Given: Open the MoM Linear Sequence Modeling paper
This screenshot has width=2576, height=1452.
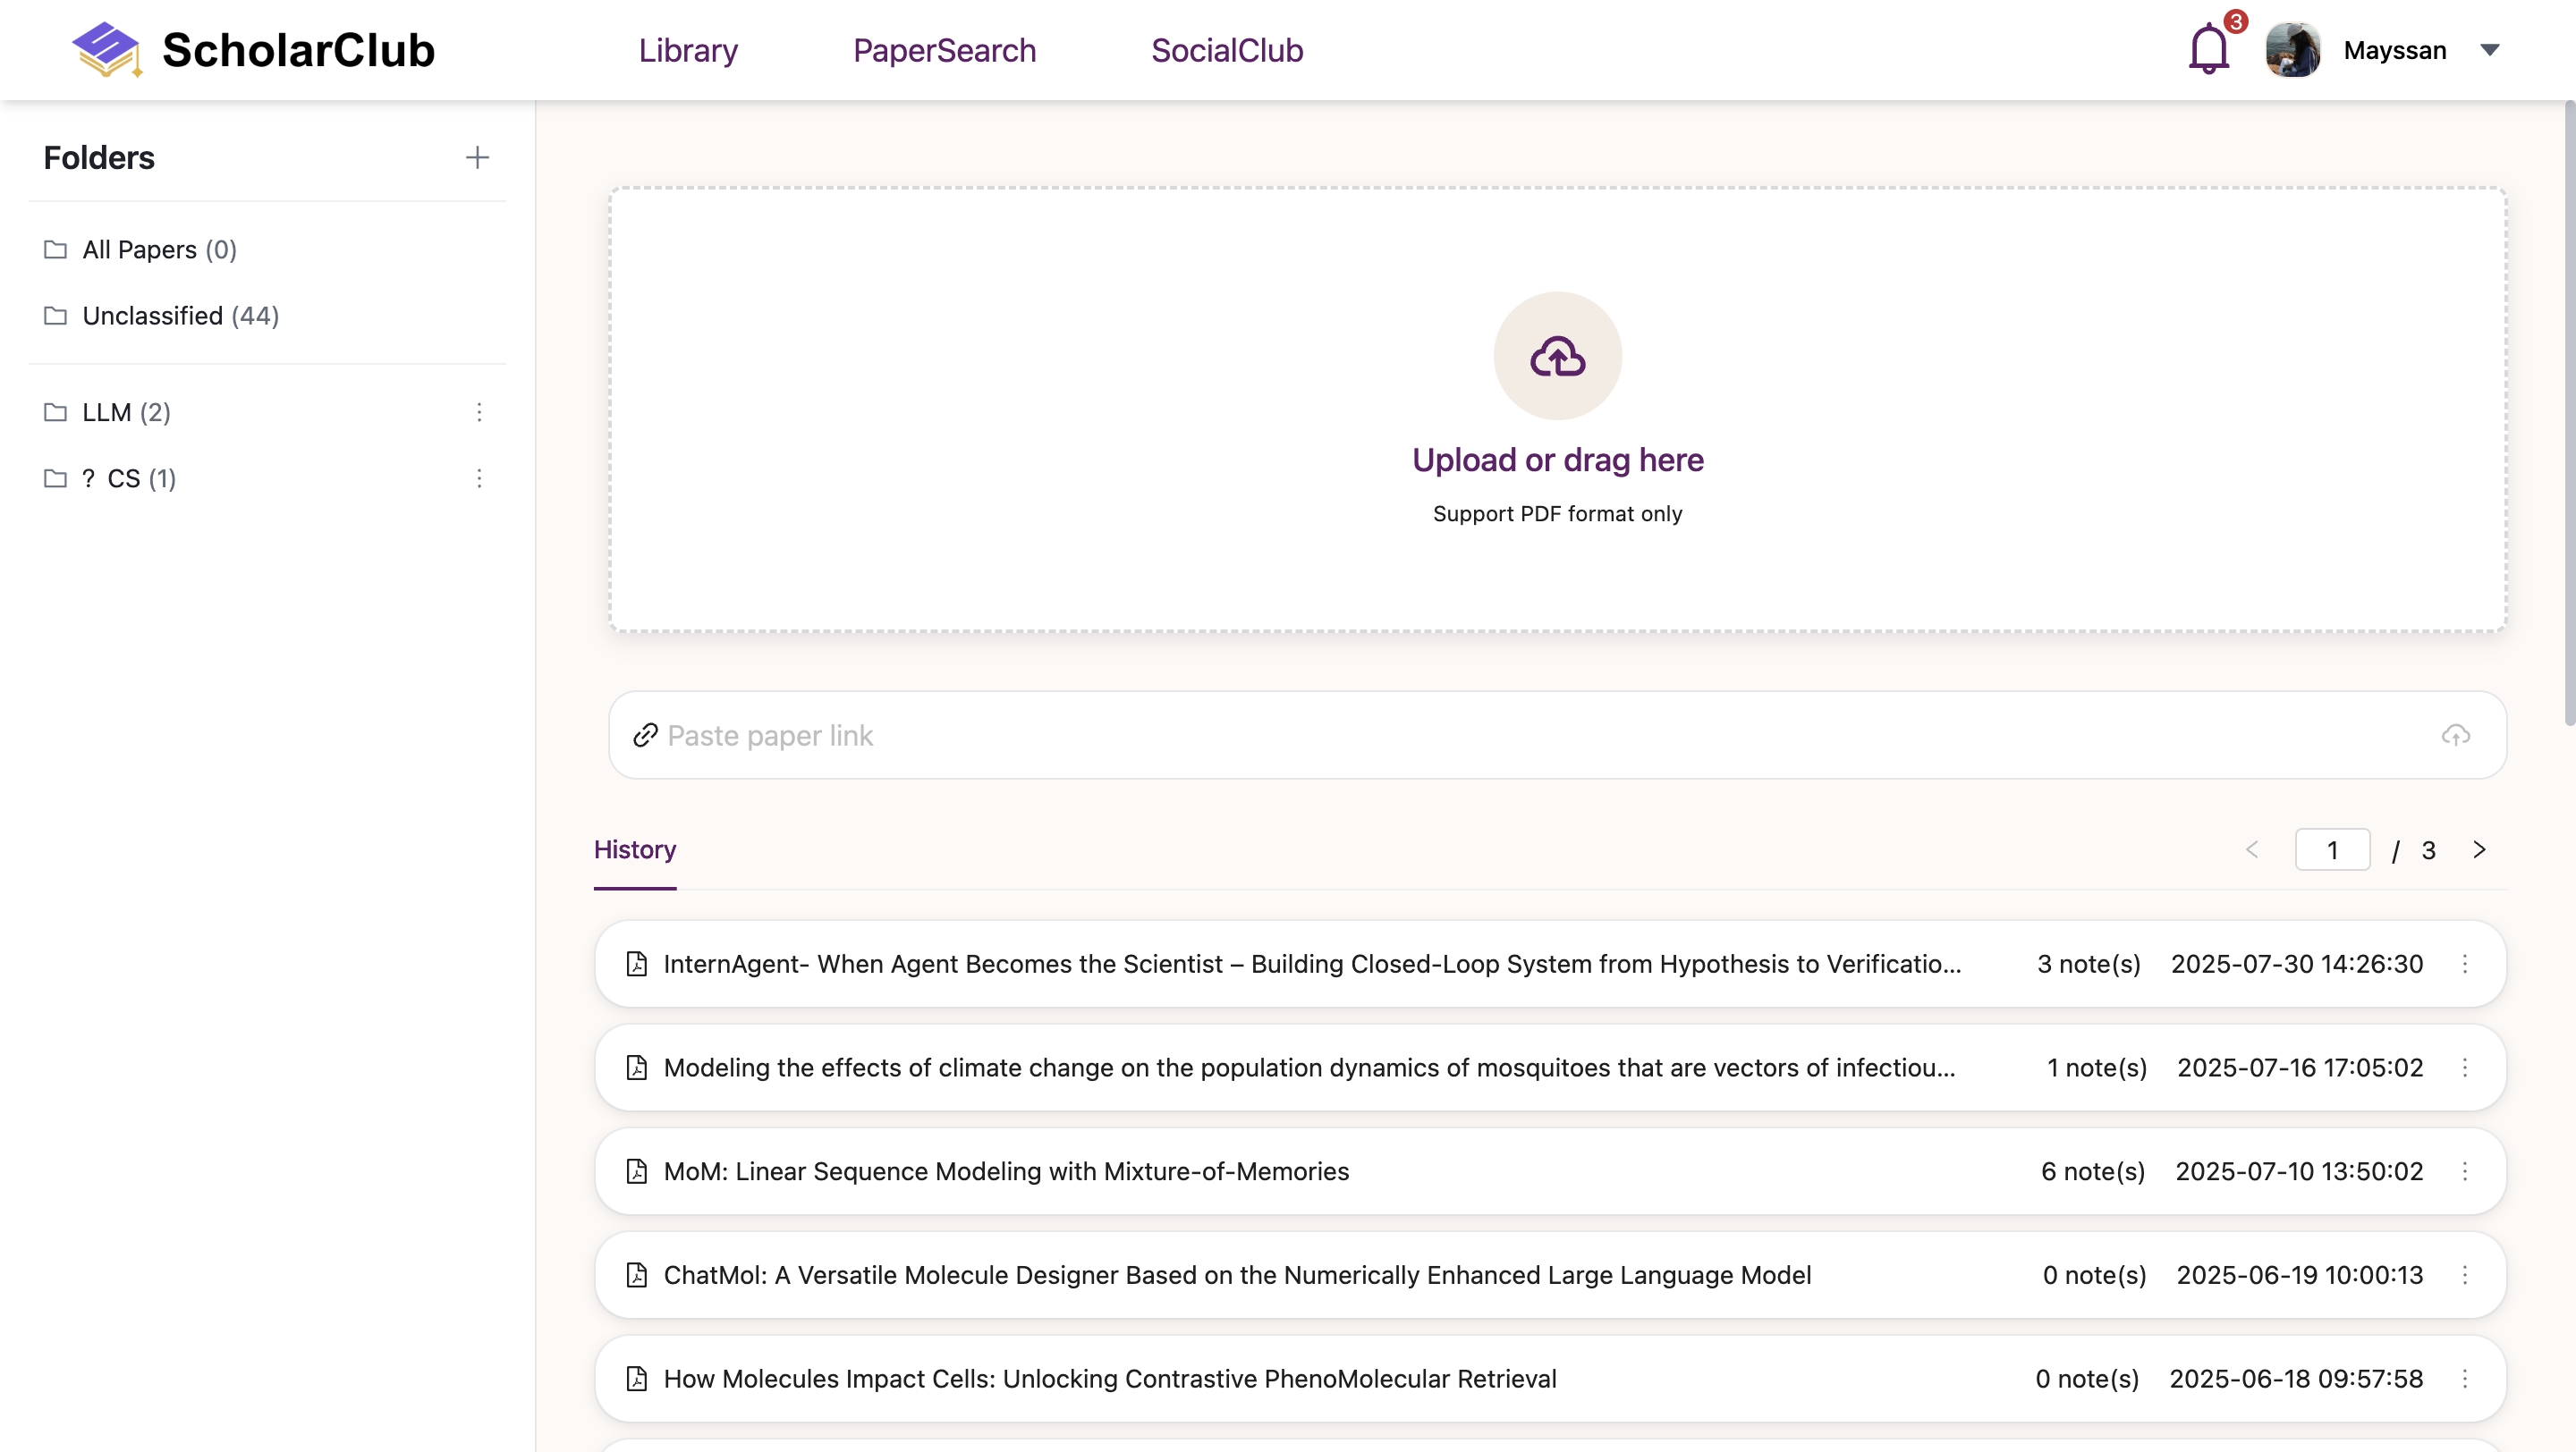Looking at the screenshot, I should pyautogui.click(x=1005, y=1171).
